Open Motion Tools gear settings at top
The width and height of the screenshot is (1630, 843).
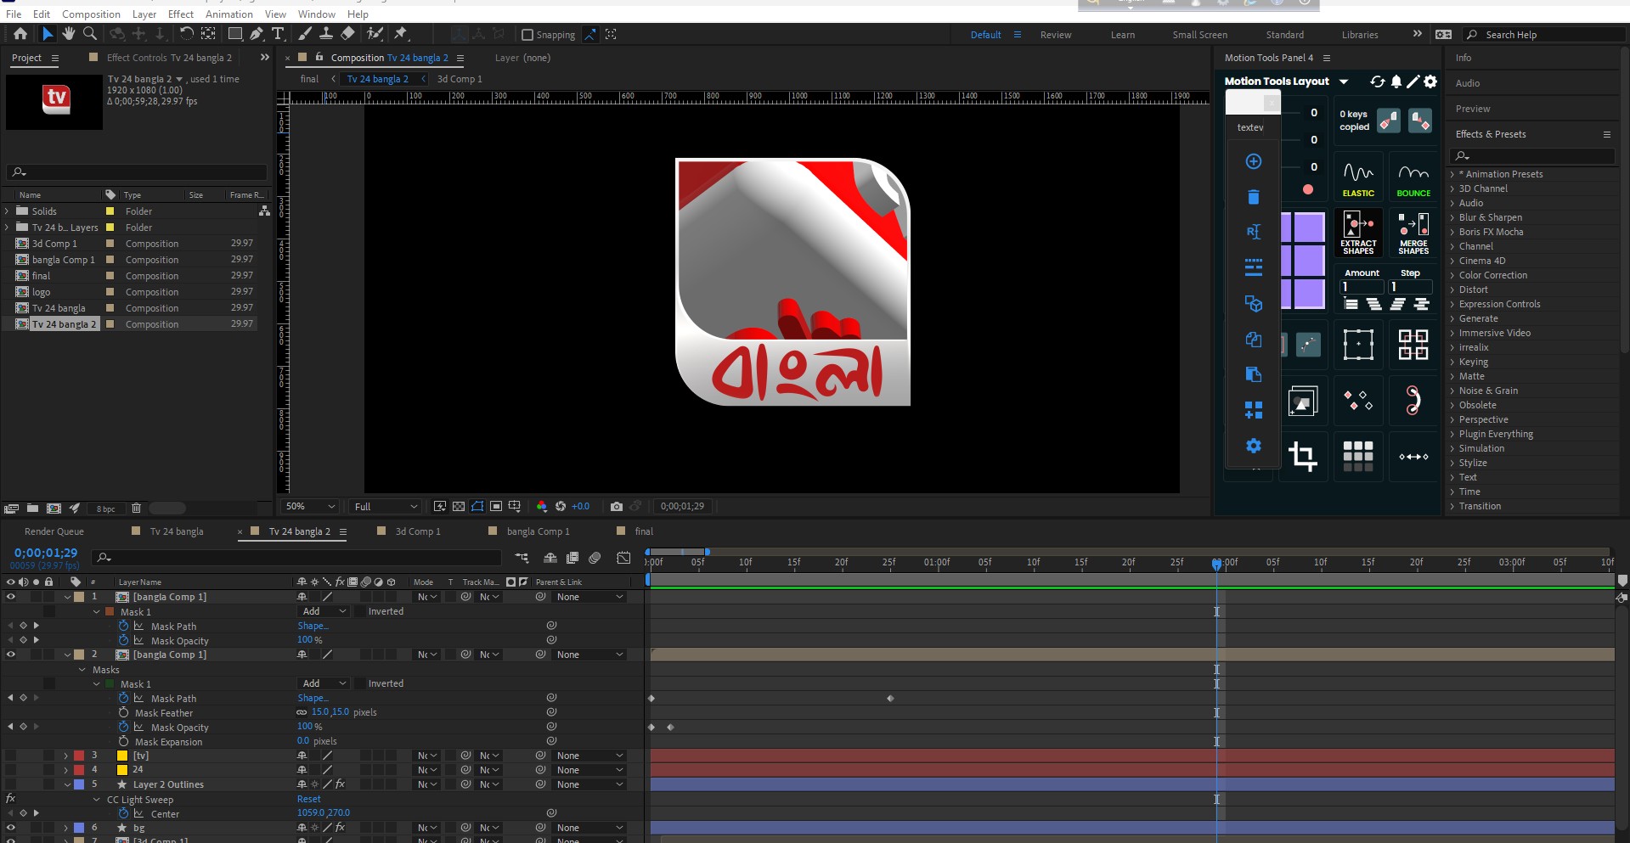pyautogui.click(x=1430, y=81)
